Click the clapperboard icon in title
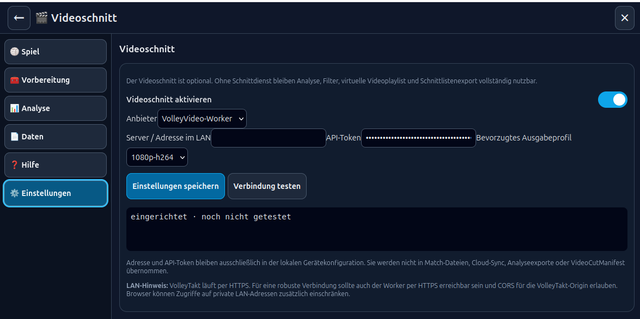Screen dimensions: 640x319 pos(41,18)
